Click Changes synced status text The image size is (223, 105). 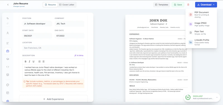[x=19, y=6]
